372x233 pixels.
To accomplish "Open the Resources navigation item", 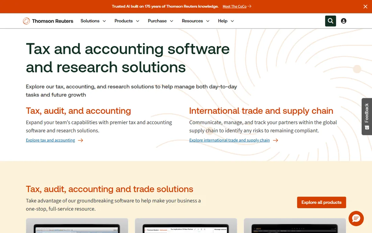I will click(192, 21).
